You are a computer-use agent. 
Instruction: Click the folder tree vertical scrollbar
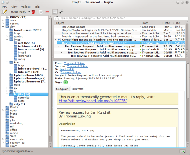50,81
